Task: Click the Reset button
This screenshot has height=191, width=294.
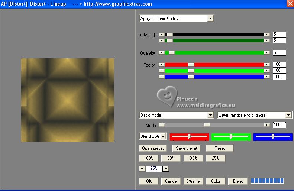Action: pyautogui.click(x=220, y=148)
